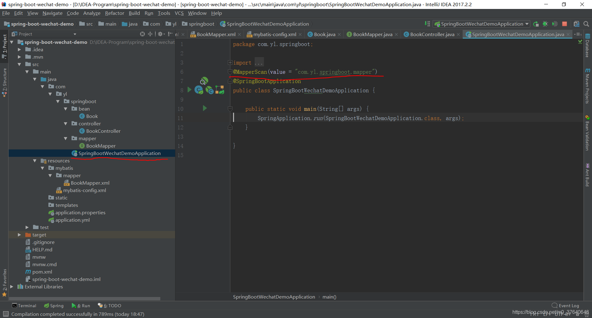The image size is (592, 318).
Task: Open run configuration dropdown
Action: coord(482,24)
